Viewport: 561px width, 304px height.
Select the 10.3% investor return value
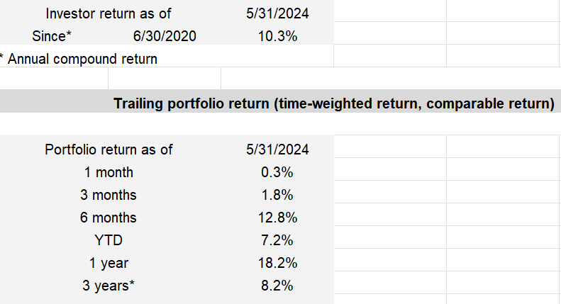coord(277,35)
